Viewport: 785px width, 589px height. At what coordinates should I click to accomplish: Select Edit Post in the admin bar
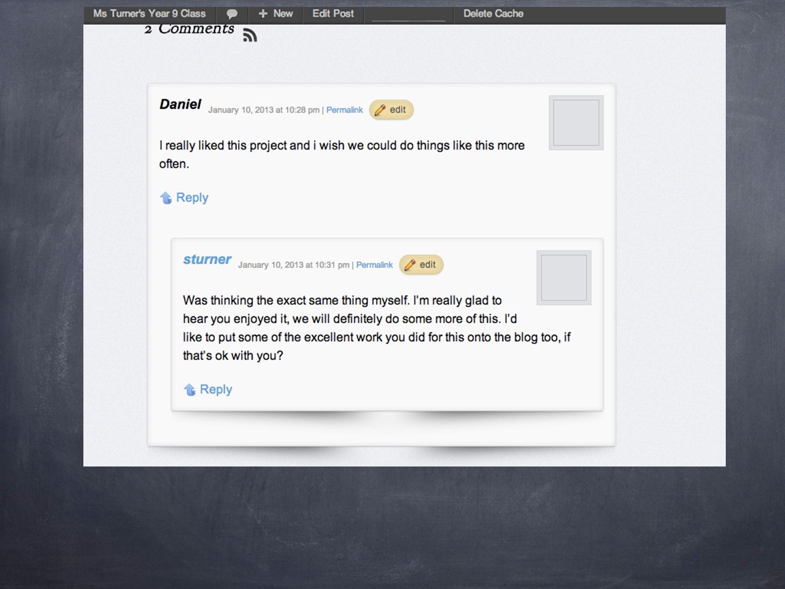pos(333,13)
